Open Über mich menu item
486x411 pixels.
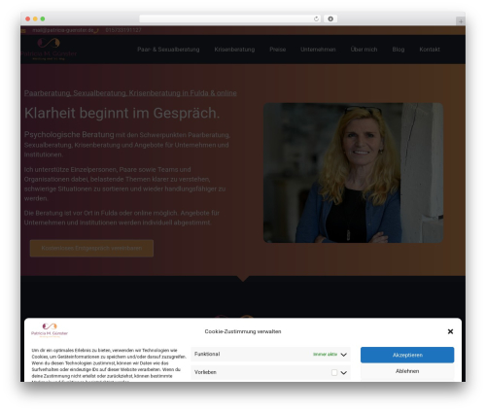tap(364, 50)
